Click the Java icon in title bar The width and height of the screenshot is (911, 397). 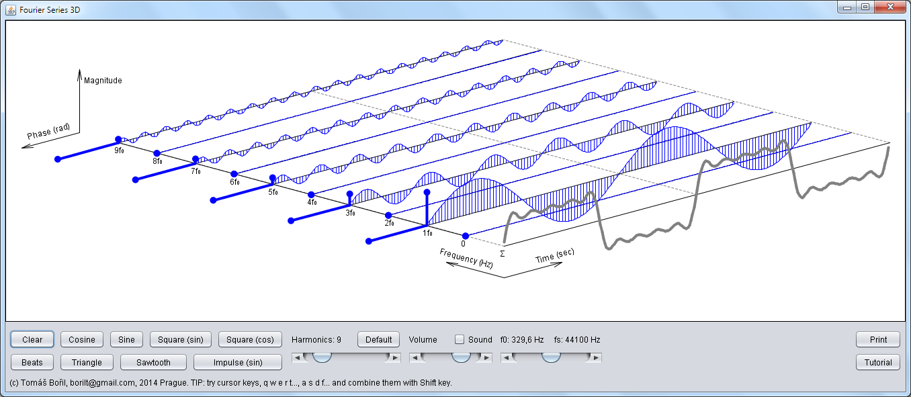coord(11,10)
